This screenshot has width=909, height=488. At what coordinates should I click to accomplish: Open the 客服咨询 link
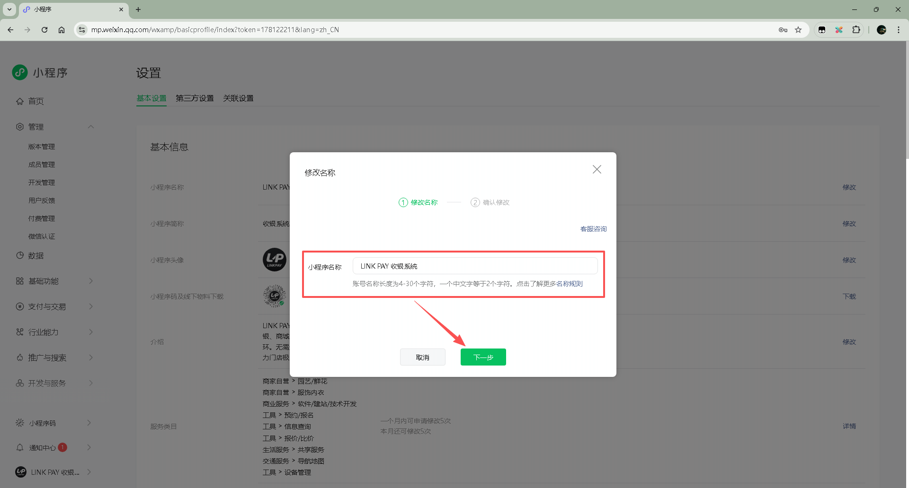(593, 229)
